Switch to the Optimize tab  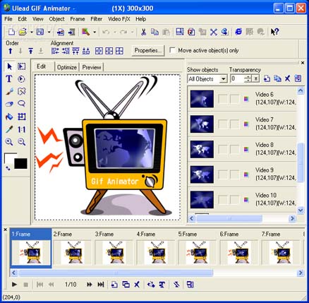pyautogui.click(x=67, y=67)
